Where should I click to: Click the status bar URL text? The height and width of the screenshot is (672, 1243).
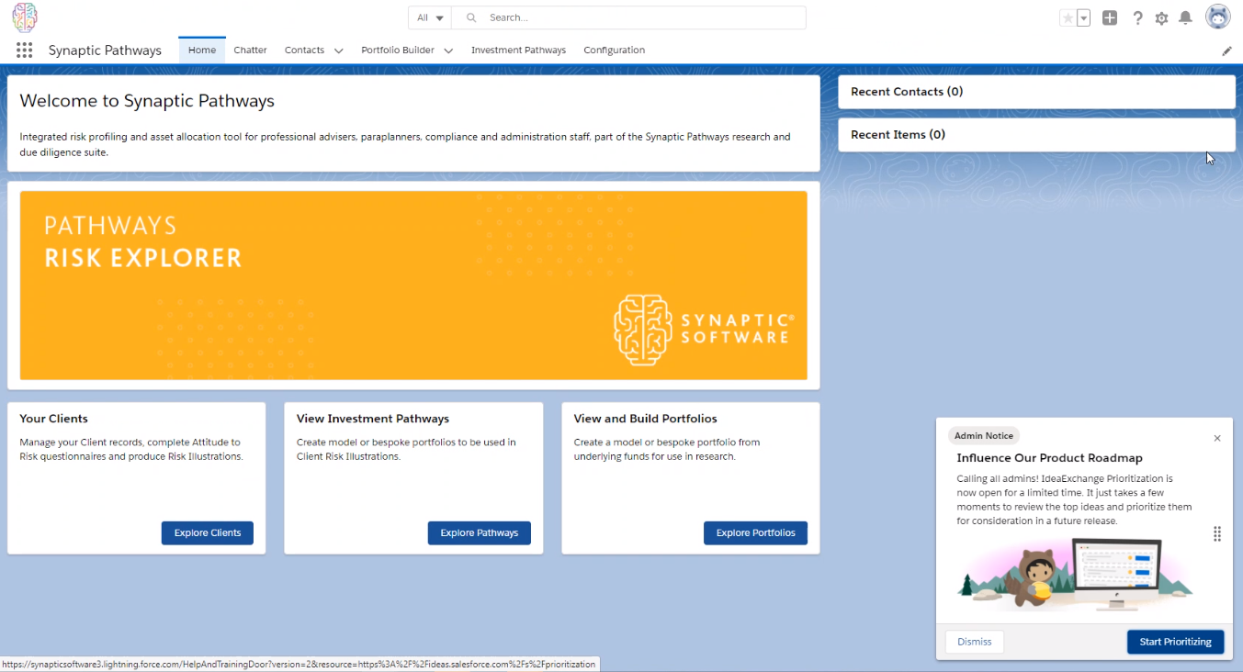(x=299, y=664)
